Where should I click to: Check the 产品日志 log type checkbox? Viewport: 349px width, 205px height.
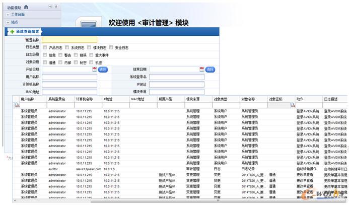pos(45,47)
